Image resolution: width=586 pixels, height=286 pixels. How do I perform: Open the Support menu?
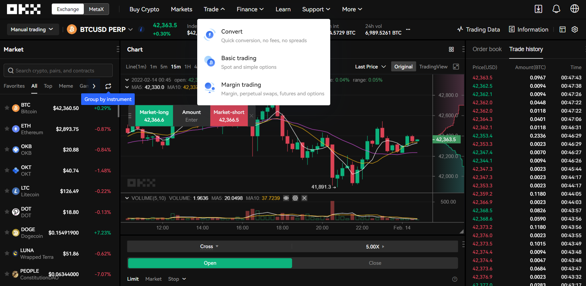click(316, 9)
